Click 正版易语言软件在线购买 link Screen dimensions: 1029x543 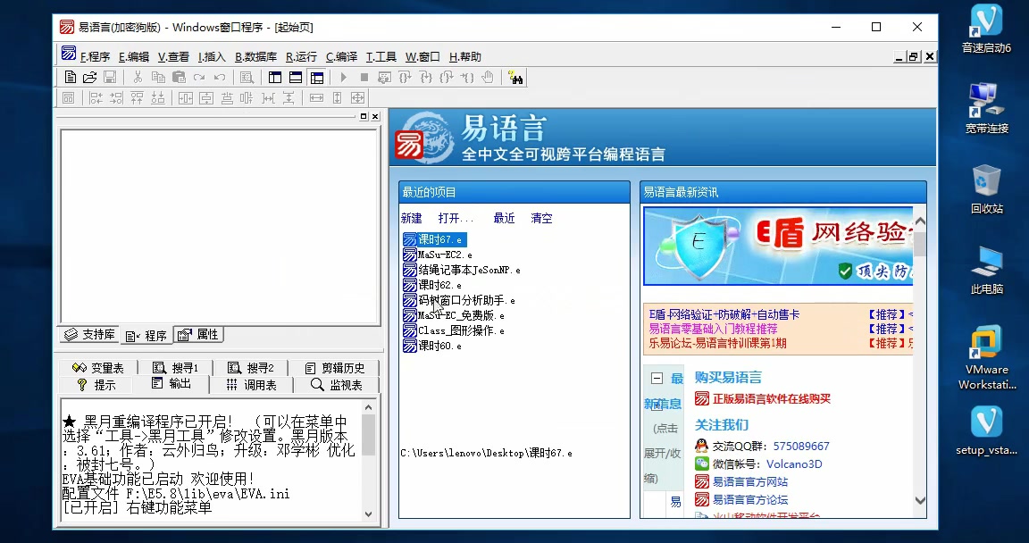pyautogui.click(x=771, y=398)
